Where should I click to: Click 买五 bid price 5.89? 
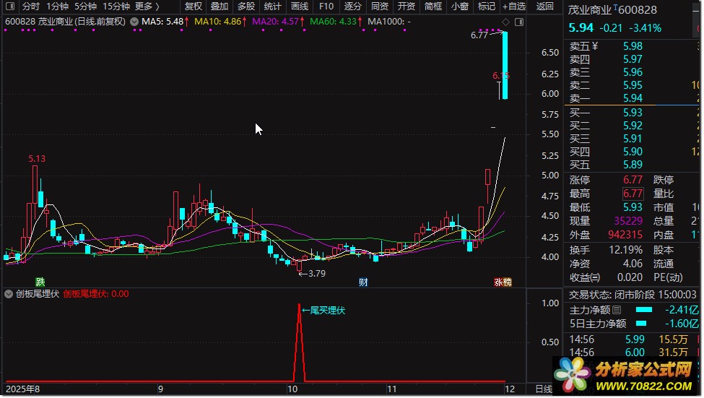click(633, 165)
